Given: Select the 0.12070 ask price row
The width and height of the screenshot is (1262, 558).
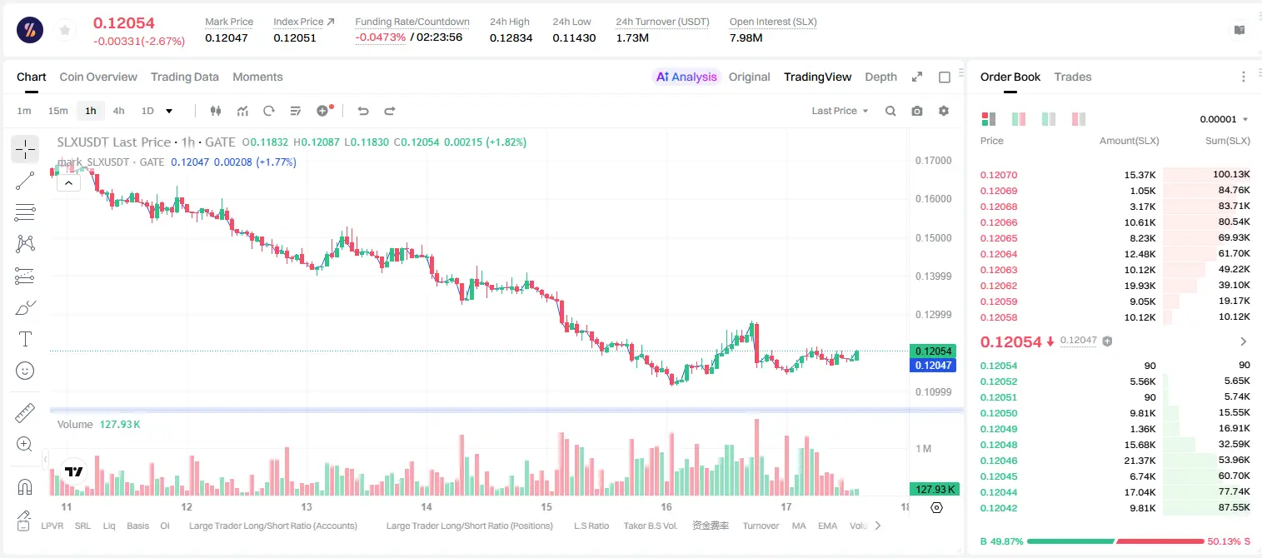Looking at the screenshot, I should (1115, 175).
